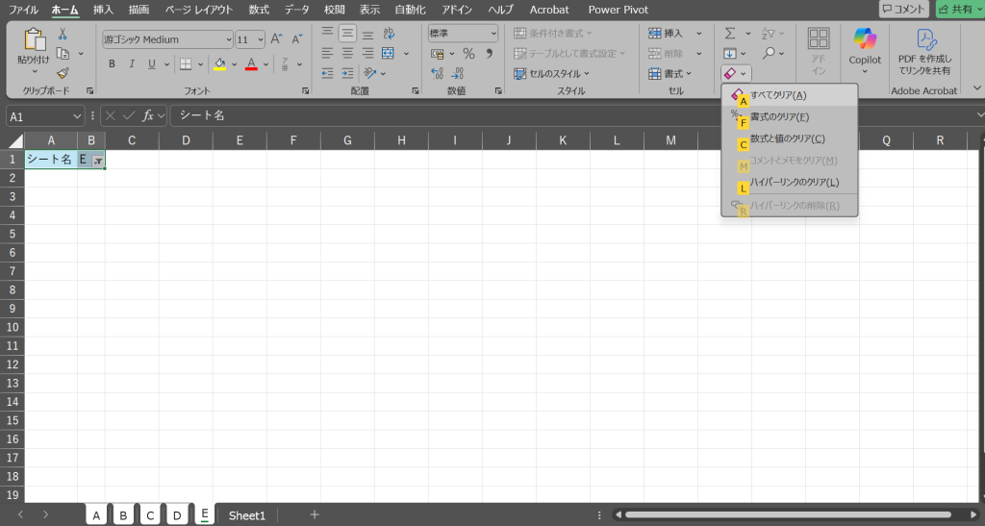This screenshot has width=985, height=526.
Task: Toggle bold formatting
Action: pos(112,64)
